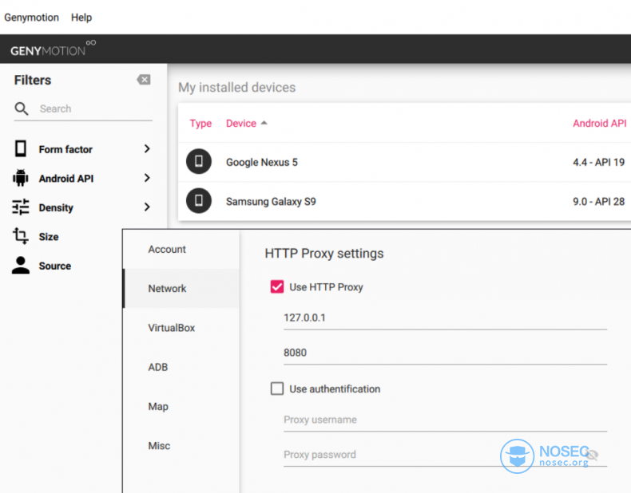Click the Density sliders icon
Image resolution: width=631 pixels, height=493 pixels.
[x=21, y=207]
